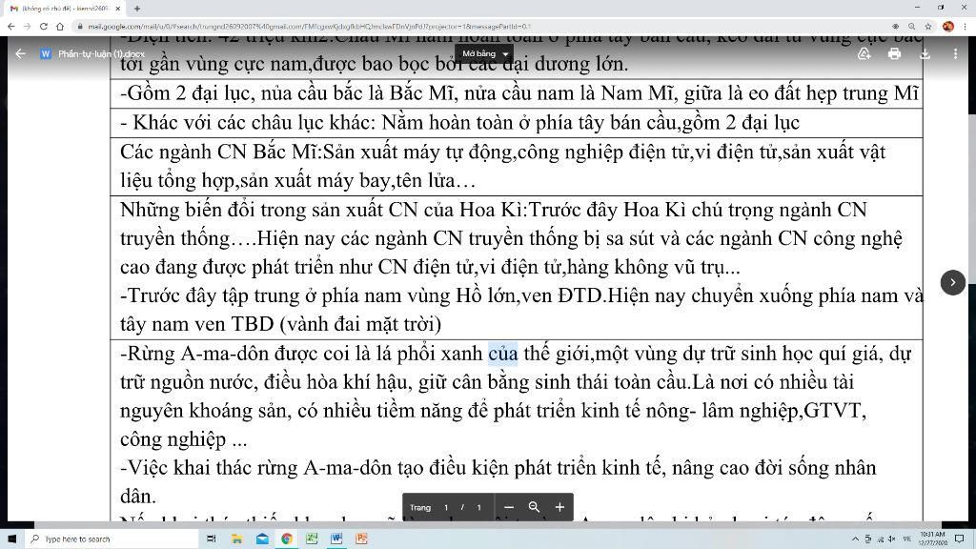Open the previewer's three-dot more options menu
This screenshot has height=549, width=976.
[955, 54]
